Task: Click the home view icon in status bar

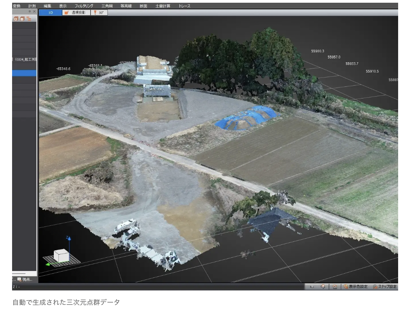Action: [x=335, y=287]
